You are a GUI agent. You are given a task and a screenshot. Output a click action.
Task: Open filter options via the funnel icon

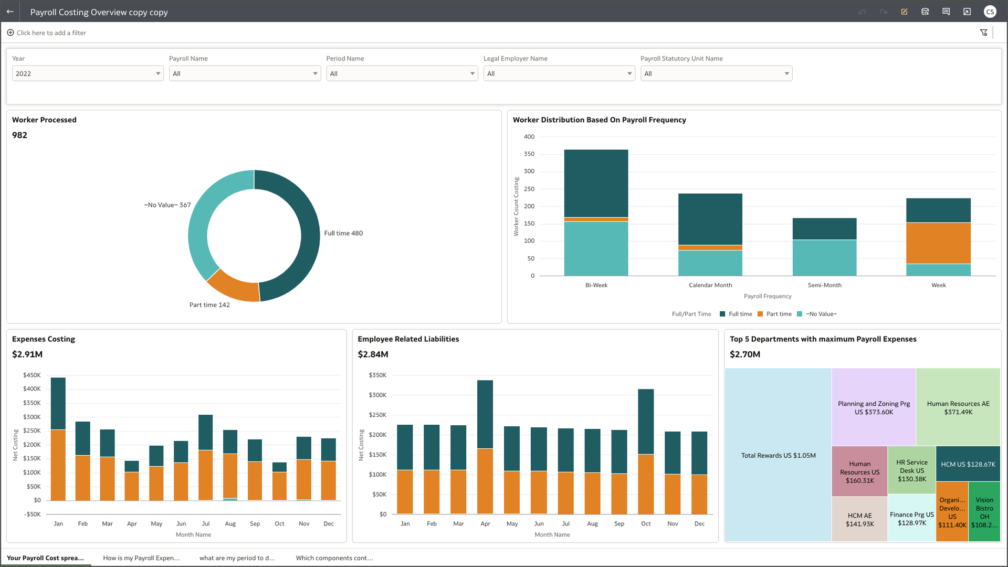[x=984, y=32]
